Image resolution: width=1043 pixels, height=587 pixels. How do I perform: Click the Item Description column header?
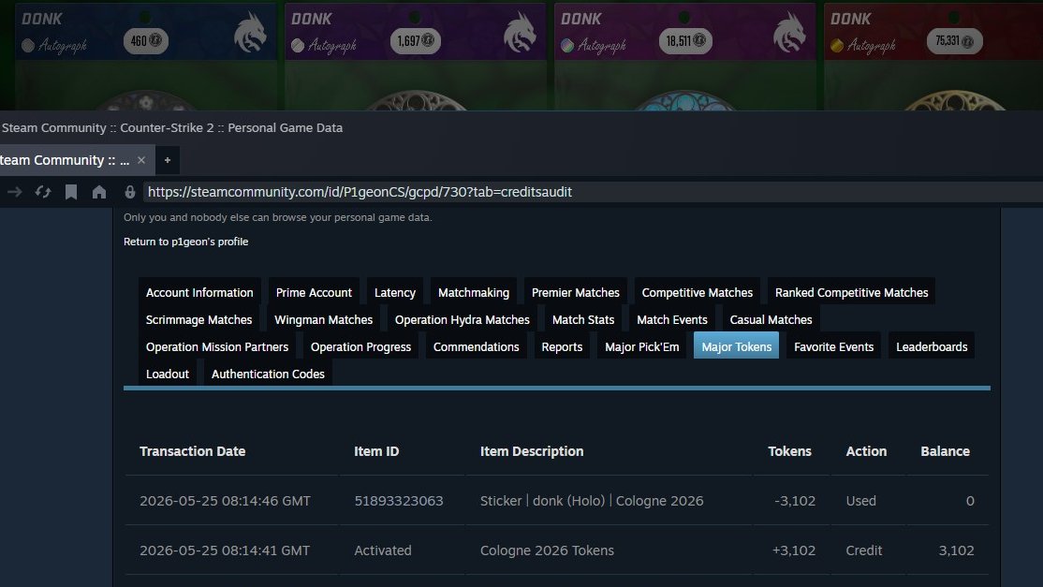point(532,451)
